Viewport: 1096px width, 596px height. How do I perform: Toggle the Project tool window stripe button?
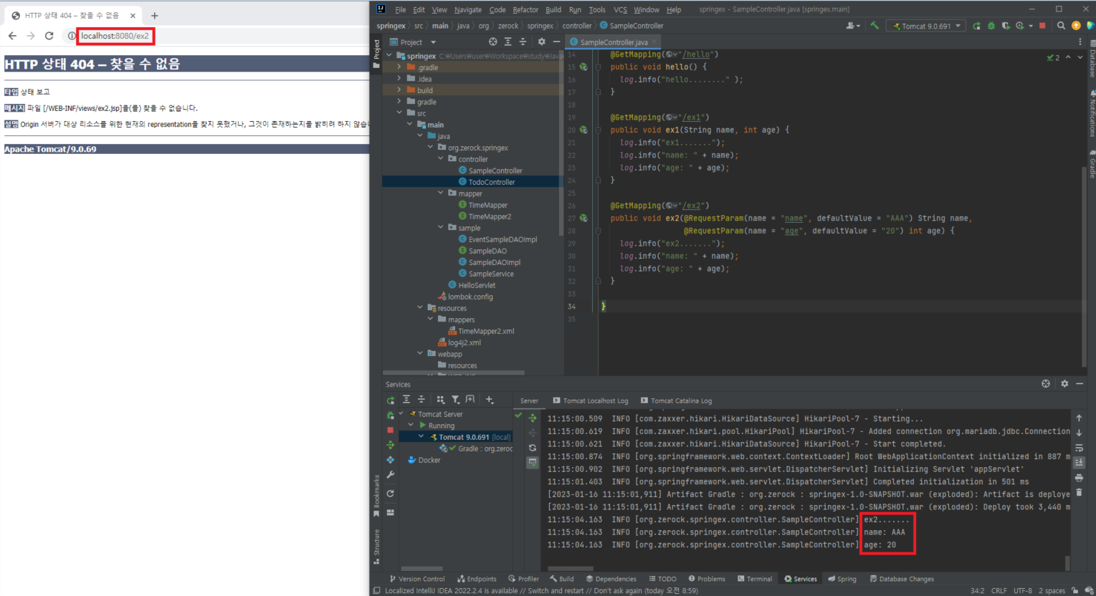pos(376,54)
